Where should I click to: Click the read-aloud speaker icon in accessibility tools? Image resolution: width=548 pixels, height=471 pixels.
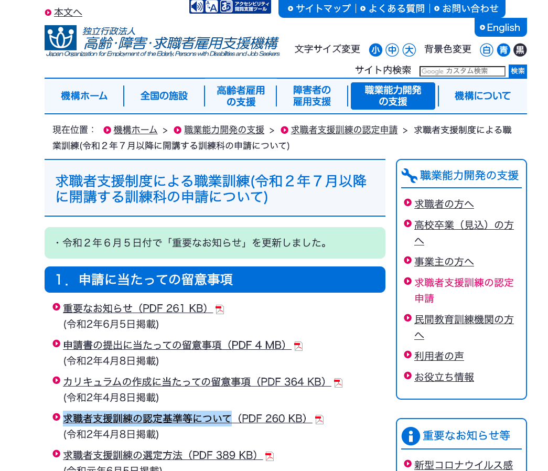pyautogui.click(x=197, y=7)
